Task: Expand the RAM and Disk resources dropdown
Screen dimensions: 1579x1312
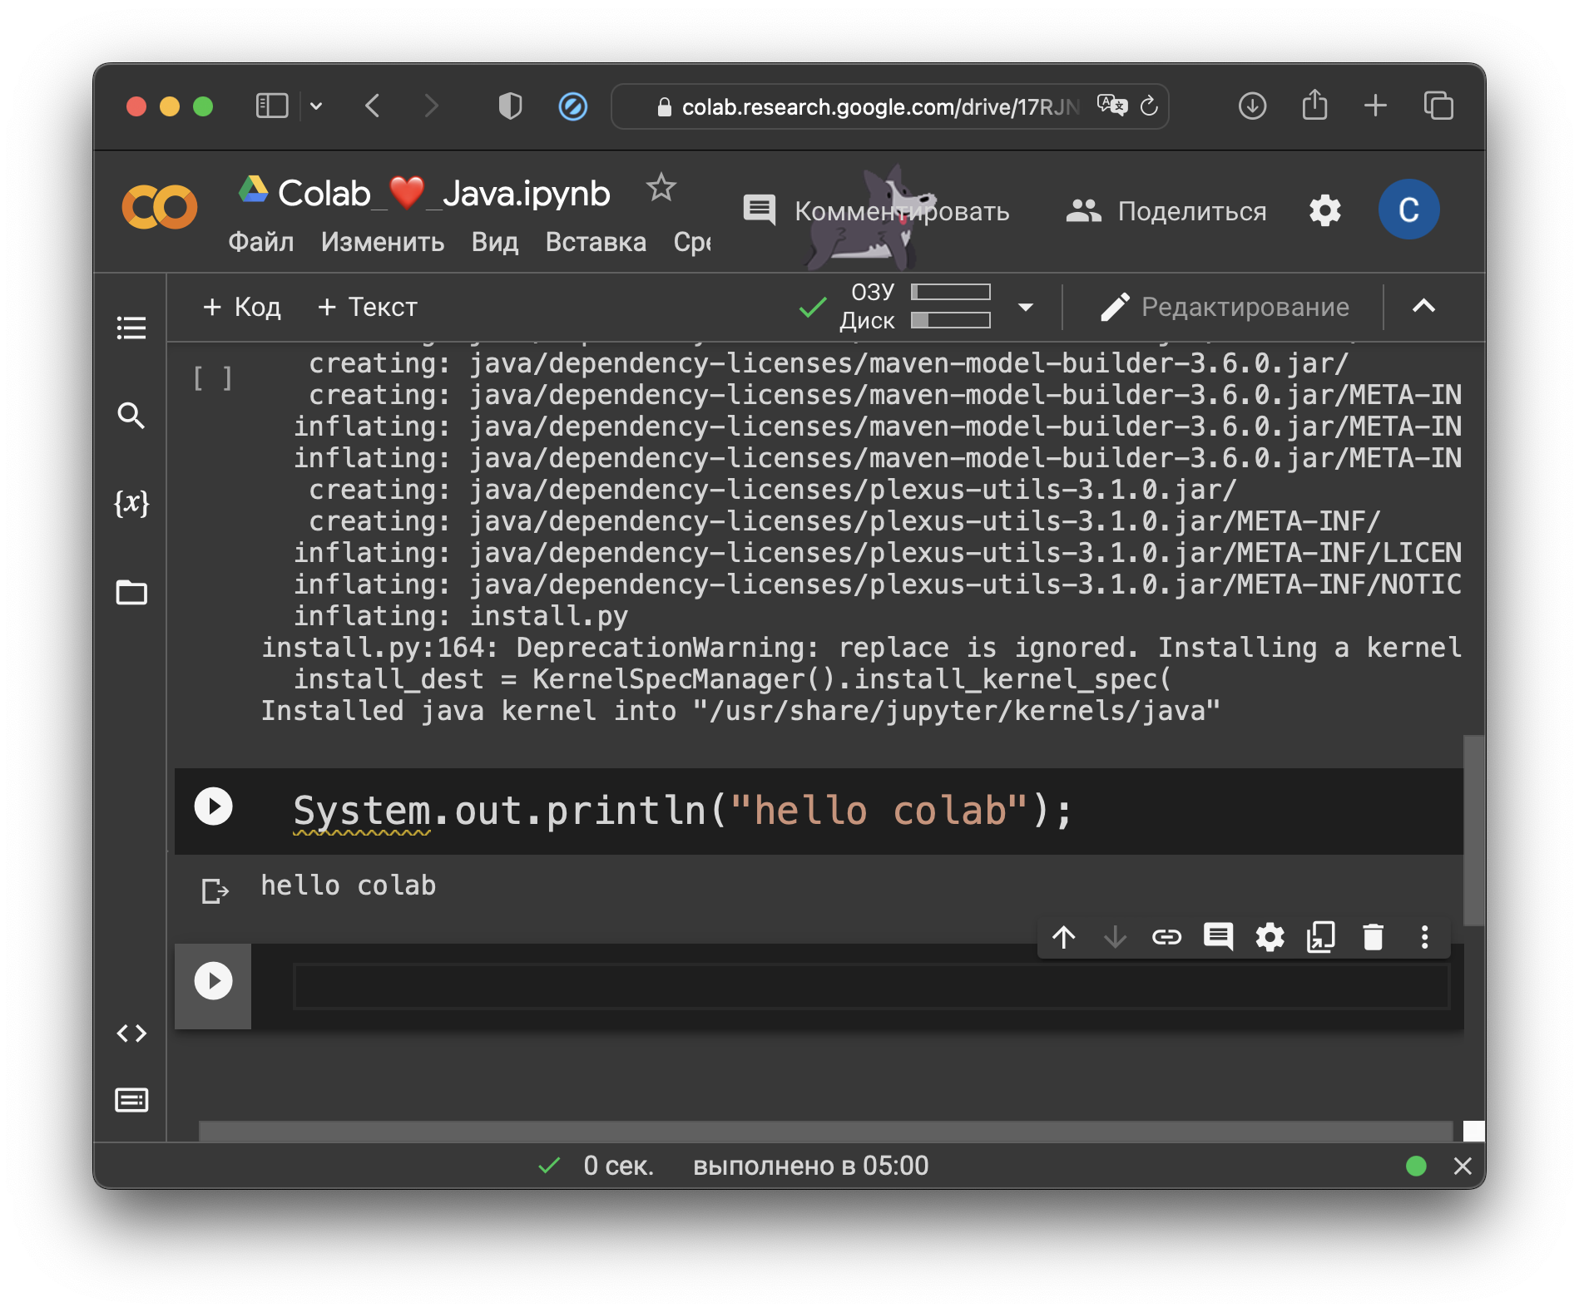Action: 1026,307
